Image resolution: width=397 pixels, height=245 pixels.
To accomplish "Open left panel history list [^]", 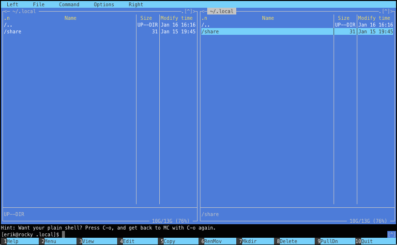I will click(x=188, y=11).
